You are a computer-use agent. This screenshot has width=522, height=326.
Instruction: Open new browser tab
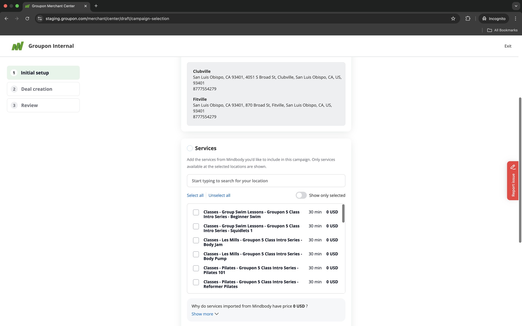pos(96,6)
